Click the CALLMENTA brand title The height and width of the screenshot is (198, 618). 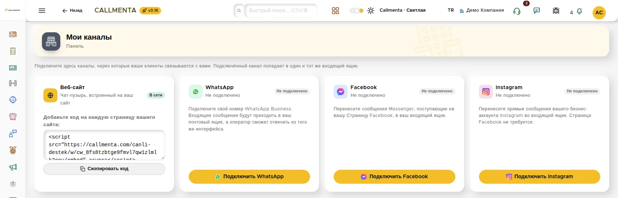[115, 10]
